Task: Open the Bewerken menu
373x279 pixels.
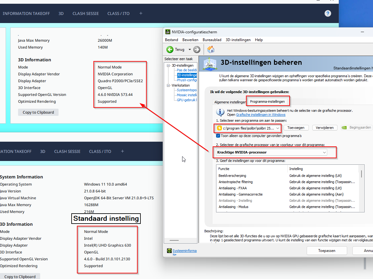Action: coord(190,40)
